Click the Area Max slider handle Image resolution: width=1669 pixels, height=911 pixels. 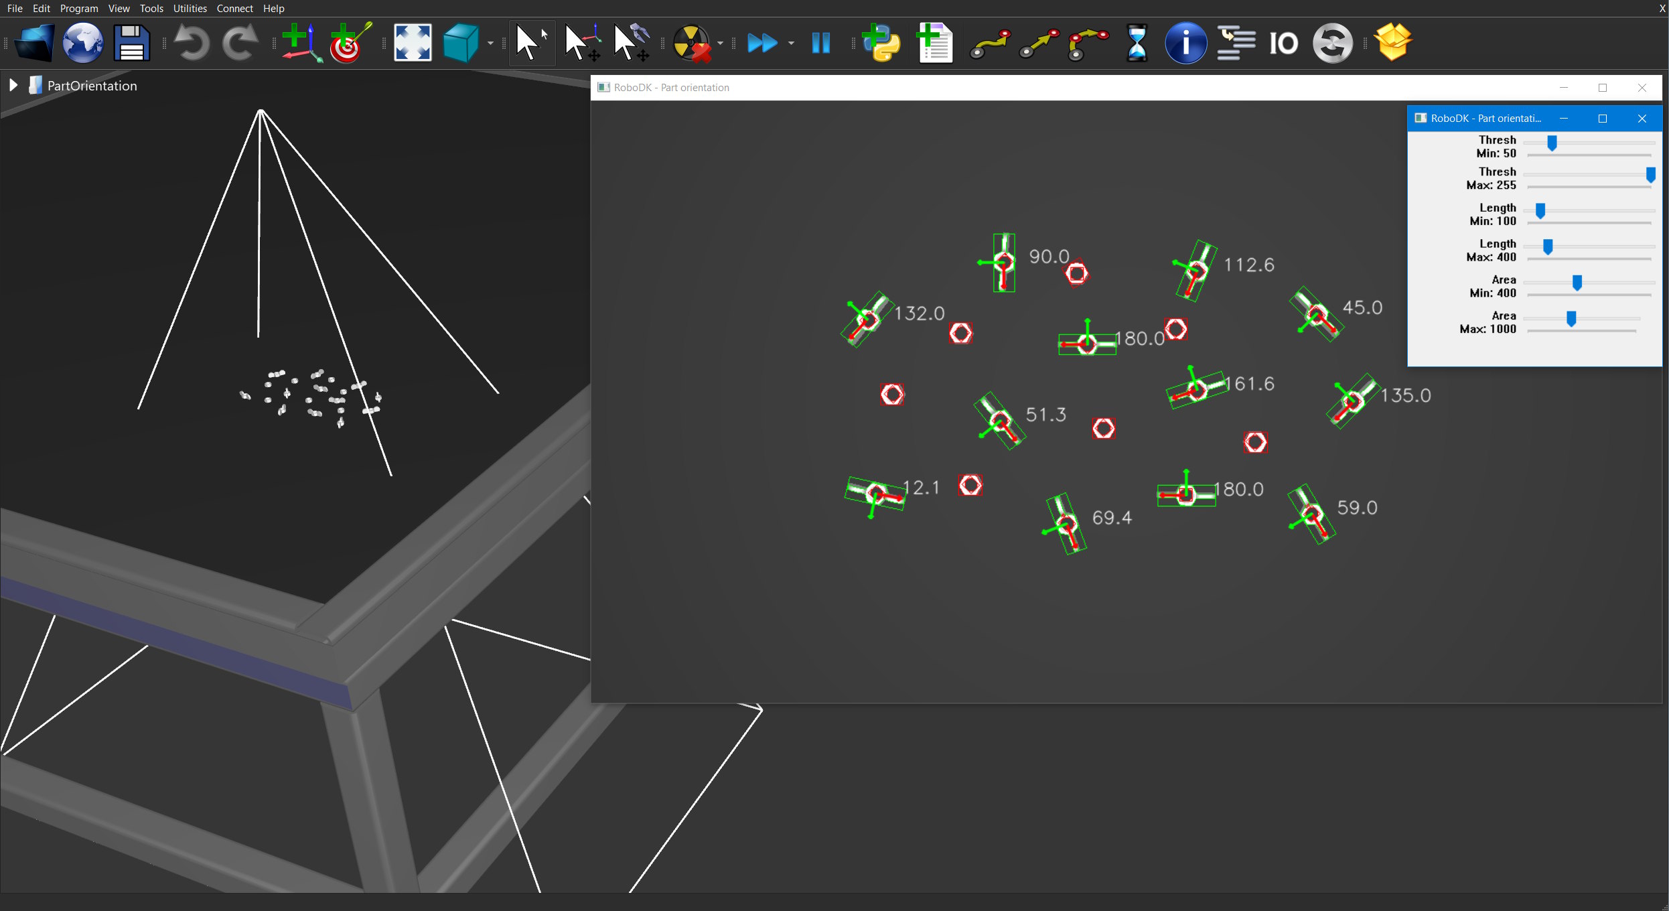1571,319
